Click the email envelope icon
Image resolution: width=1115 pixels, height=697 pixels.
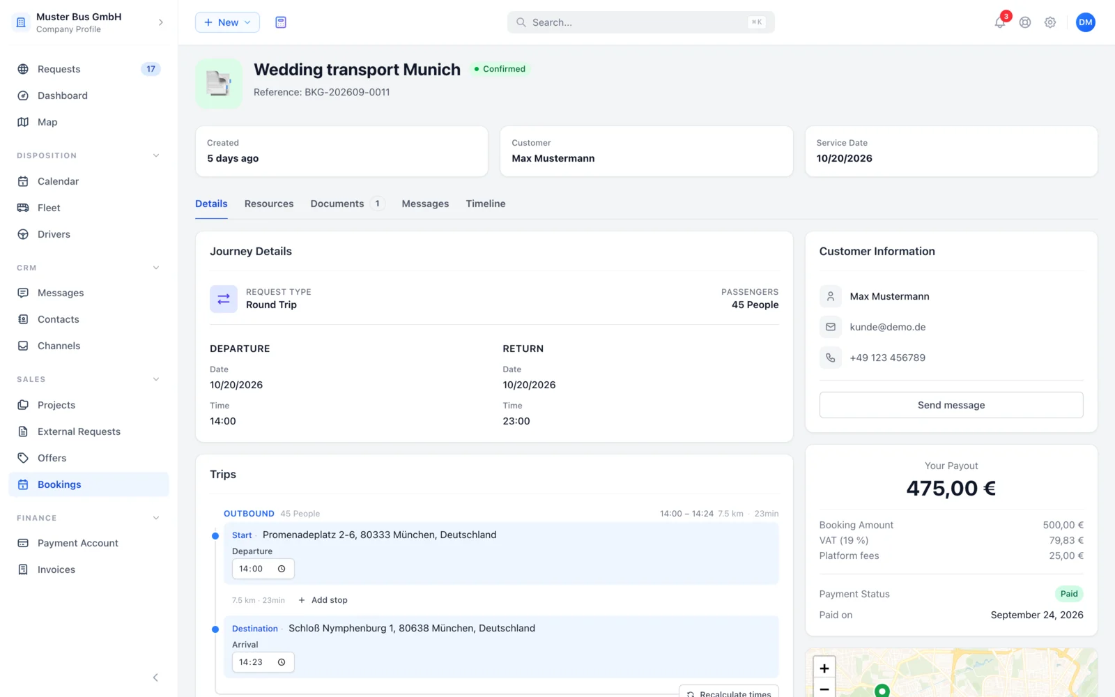point(831,327)
